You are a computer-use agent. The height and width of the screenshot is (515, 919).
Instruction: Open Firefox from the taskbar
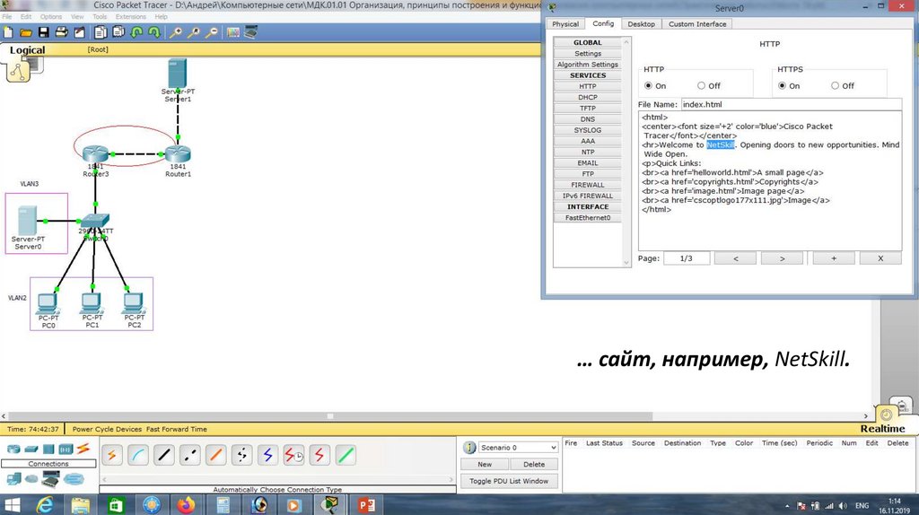187,504
